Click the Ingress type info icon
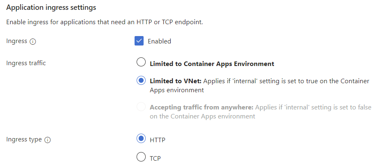 48,140
